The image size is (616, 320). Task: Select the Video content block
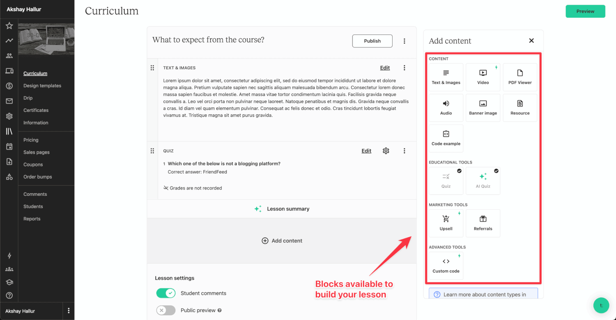pyautogui.click(x=483, y=77)
